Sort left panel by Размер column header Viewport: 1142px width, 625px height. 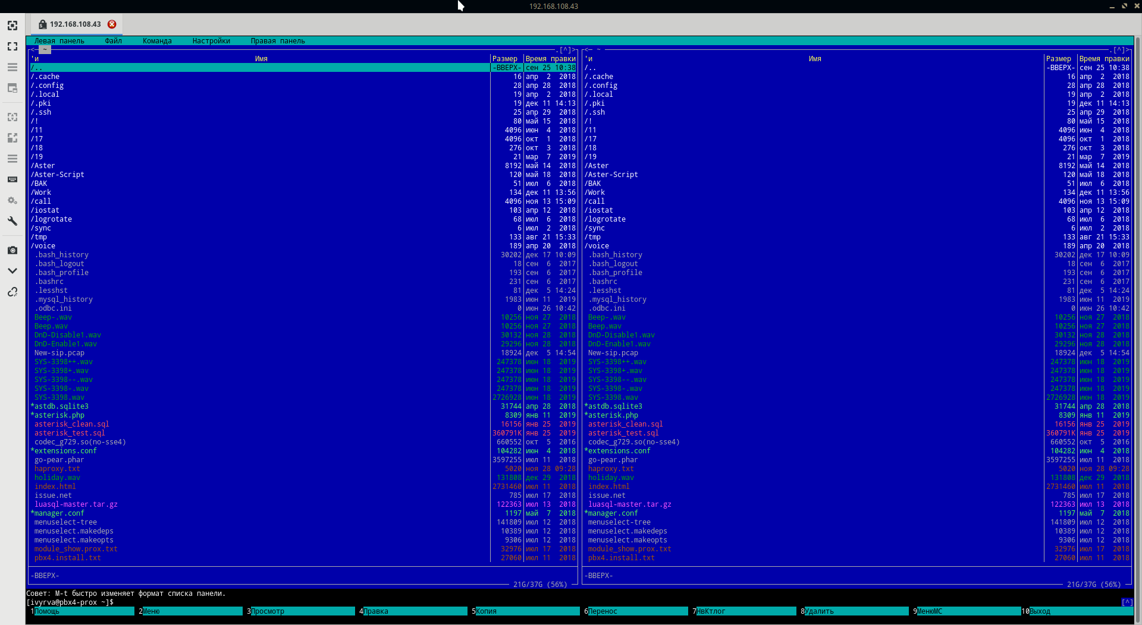(505, 59)
